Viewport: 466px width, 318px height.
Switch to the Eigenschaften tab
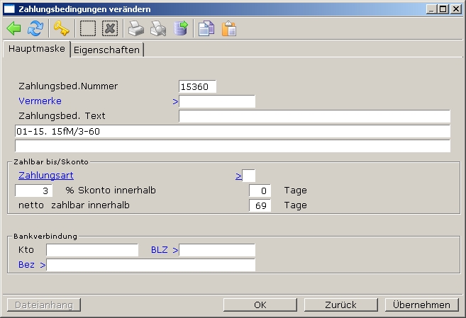108,50
